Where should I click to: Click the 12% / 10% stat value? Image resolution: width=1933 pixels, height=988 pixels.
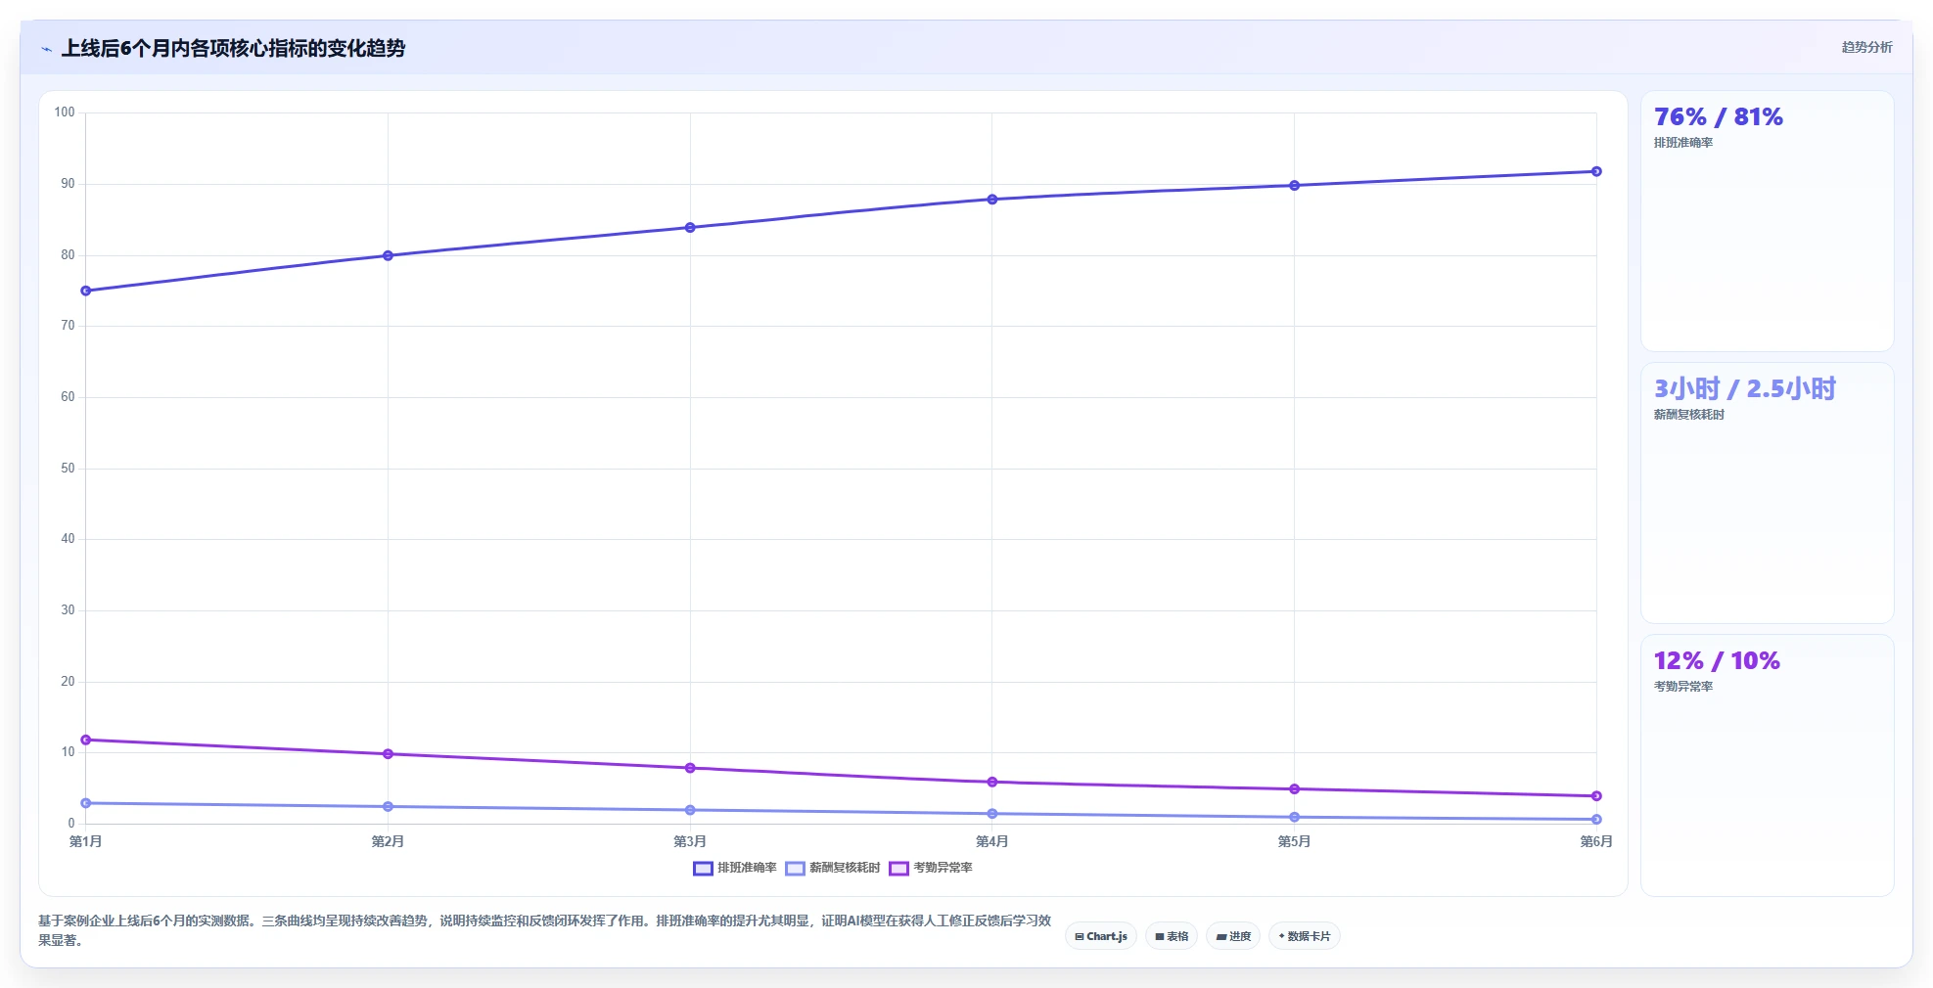[1717, 661]
